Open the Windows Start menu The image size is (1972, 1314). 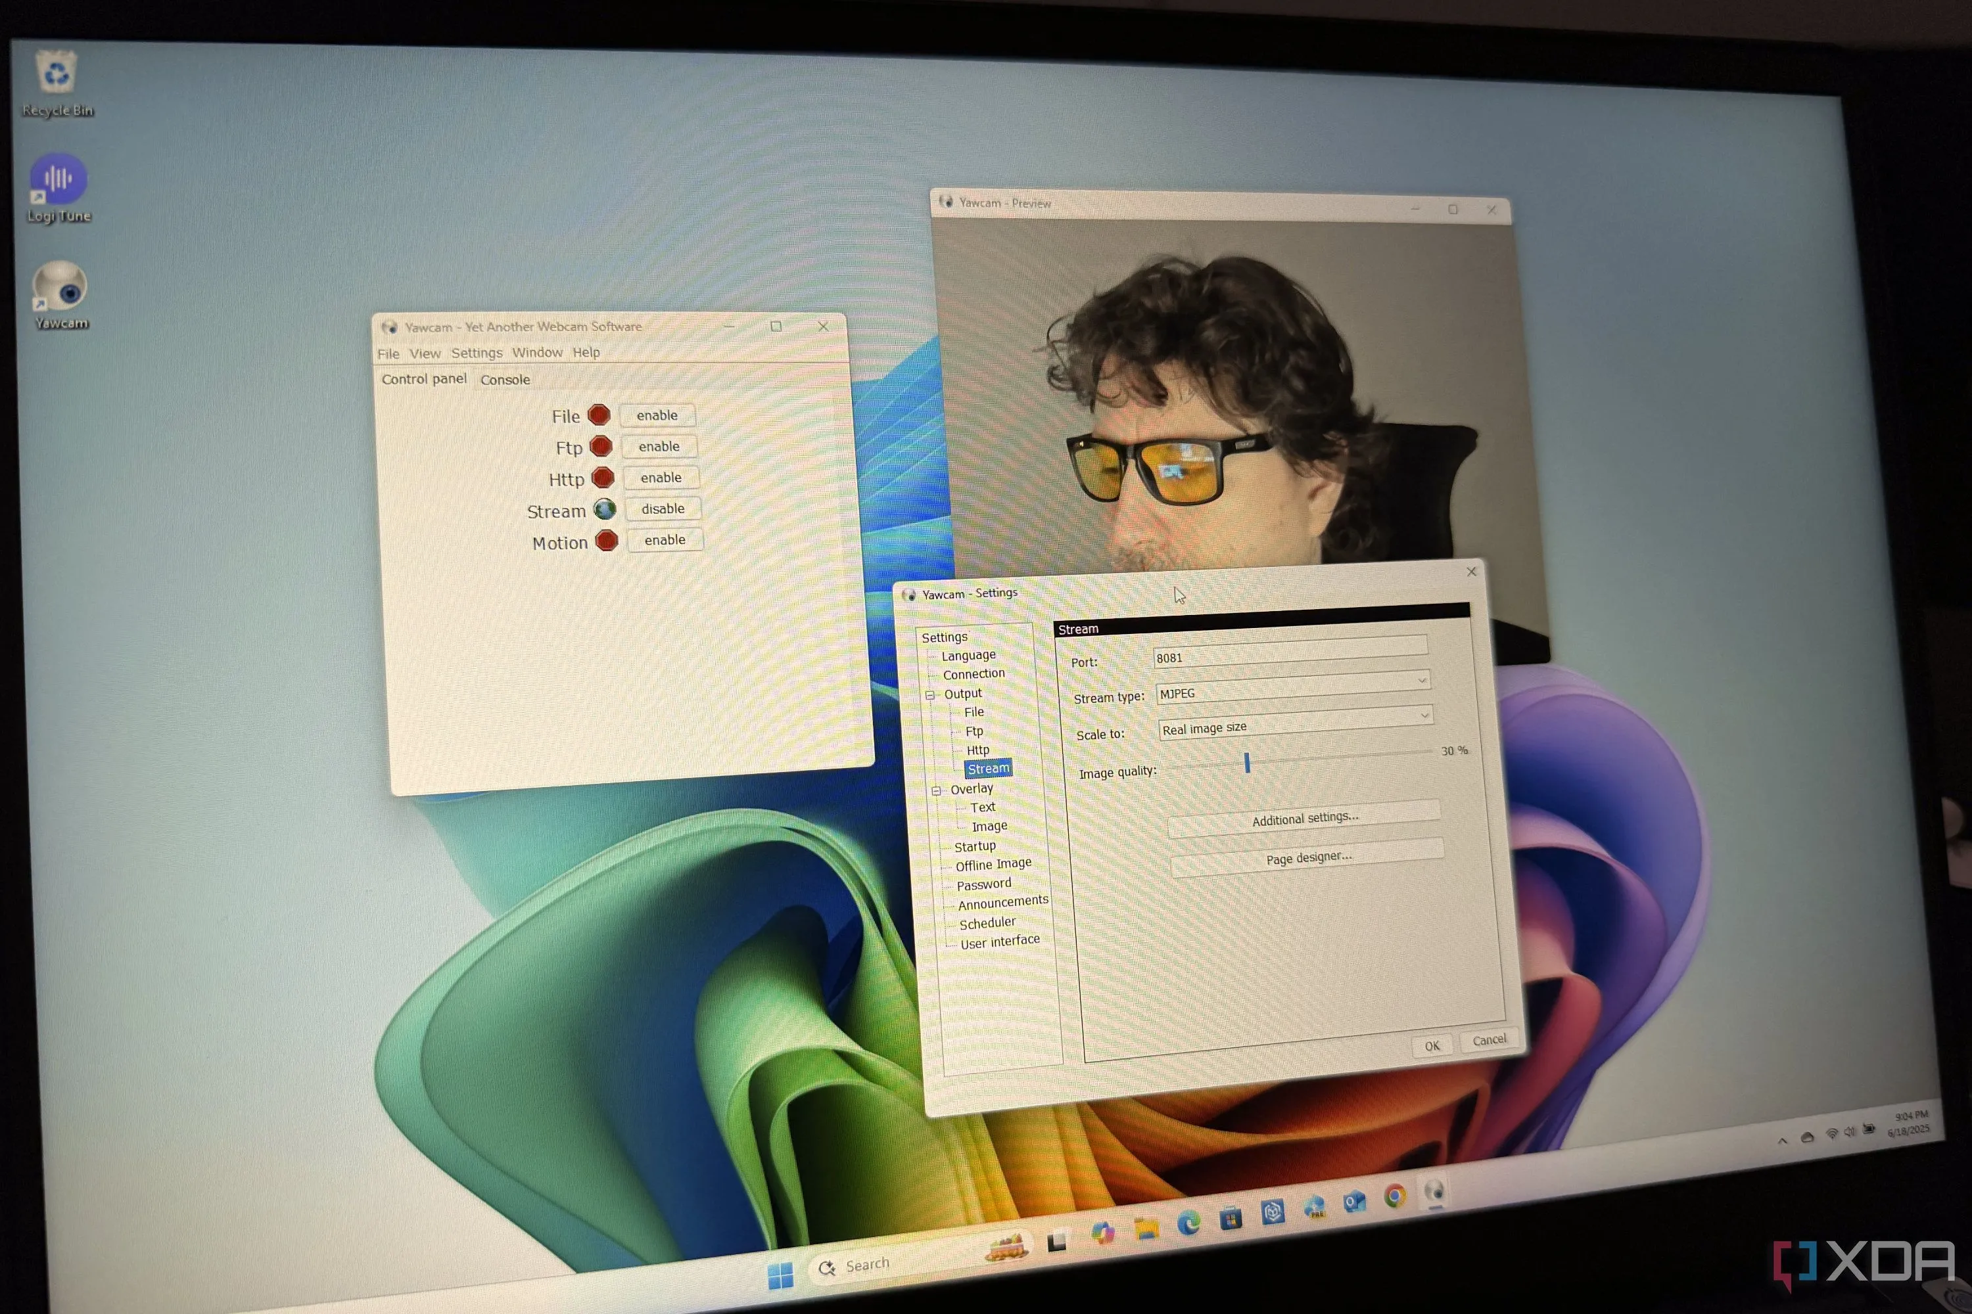(x=781, y=1275)
